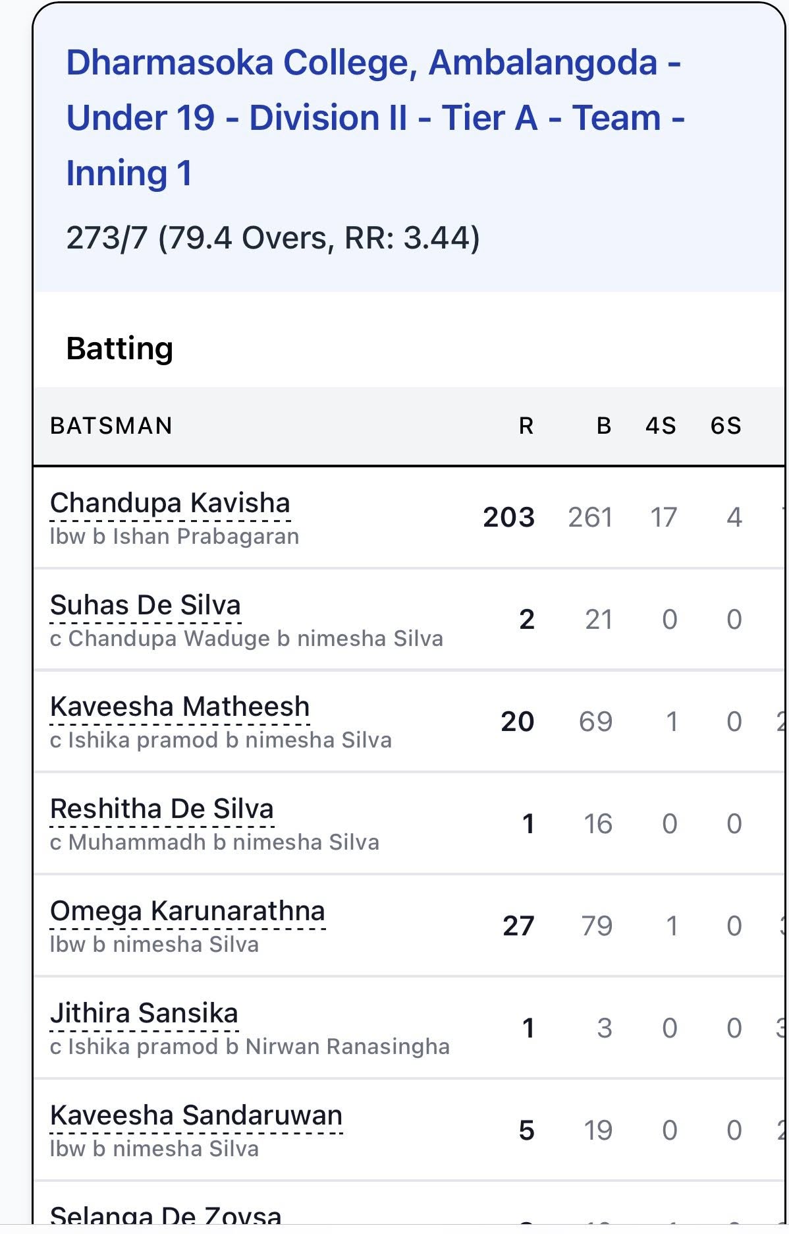Click partially visible Selanga De Zoysa name
Image resolution: width=789 pixels, height=1234 pixels.
click(x=166, y=1217)
